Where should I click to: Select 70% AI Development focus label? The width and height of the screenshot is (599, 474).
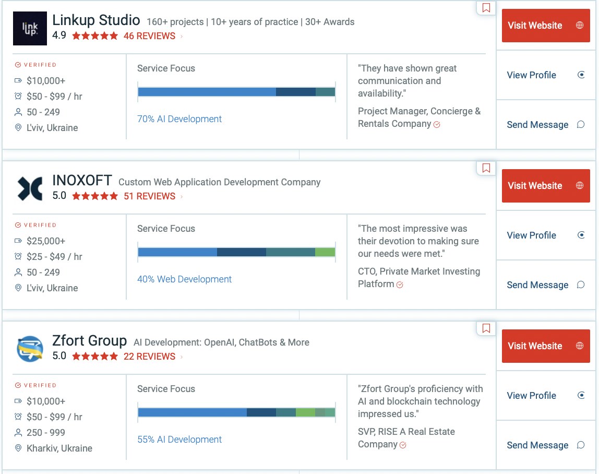click(x=179, y=119)
